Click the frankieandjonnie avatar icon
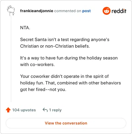Viewport: 132px width, 134px height. (11, 11)
